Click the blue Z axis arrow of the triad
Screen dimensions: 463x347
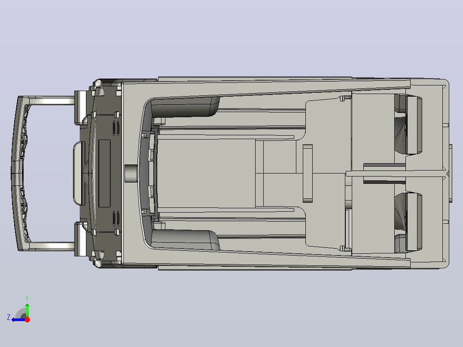(x=18, y=320)
